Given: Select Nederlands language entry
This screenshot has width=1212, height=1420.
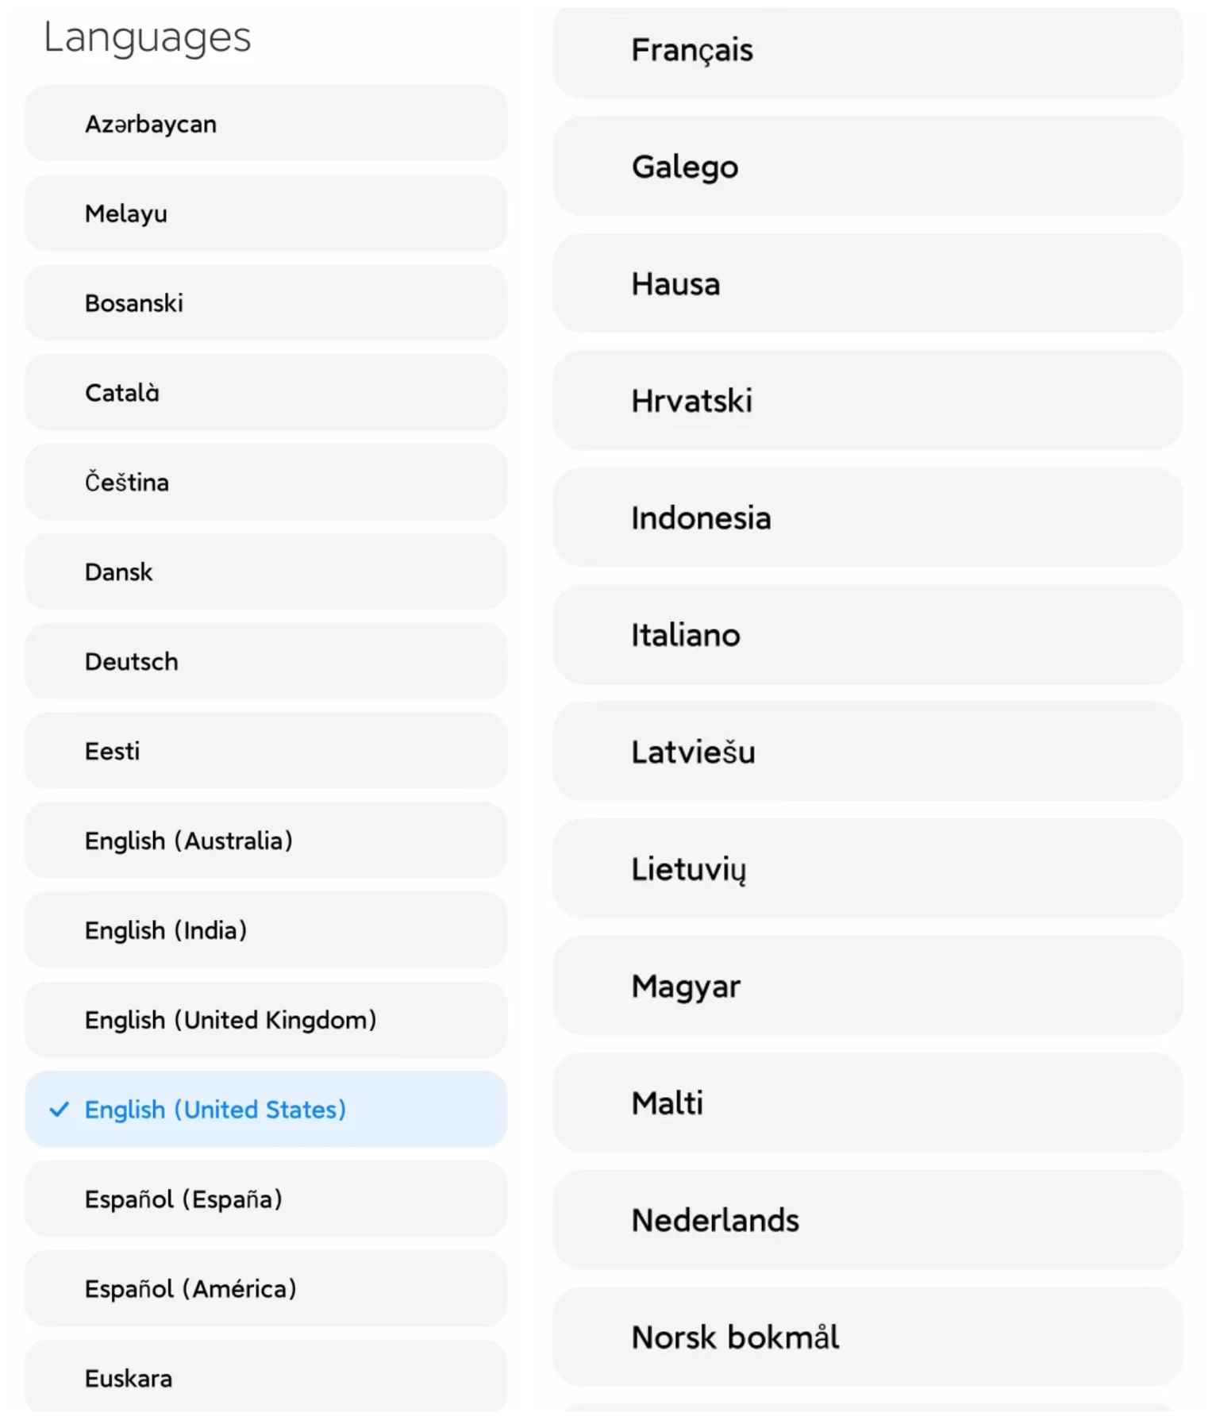Looking at the screenshot, I should (867, 1220).
